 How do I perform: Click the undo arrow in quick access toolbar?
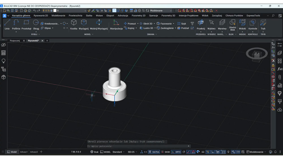35,11
